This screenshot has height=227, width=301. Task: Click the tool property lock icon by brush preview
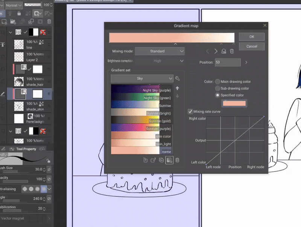click(x=49, y=161)
